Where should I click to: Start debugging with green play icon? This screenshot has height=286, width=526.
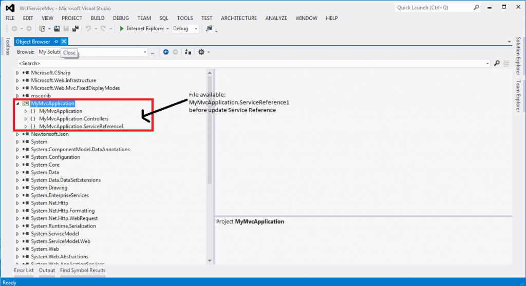(x=122, y=29)
